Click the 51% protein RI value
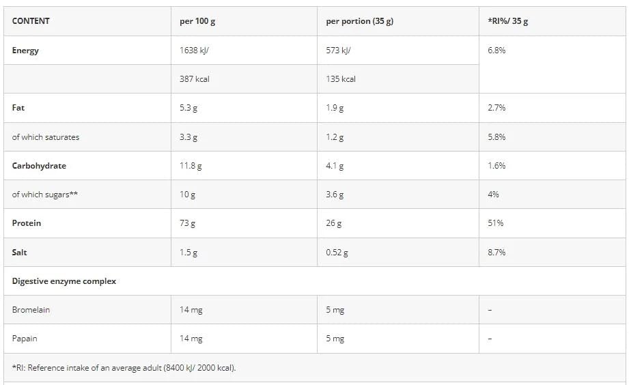Screen dimensions: 644x385 [496, 223]
